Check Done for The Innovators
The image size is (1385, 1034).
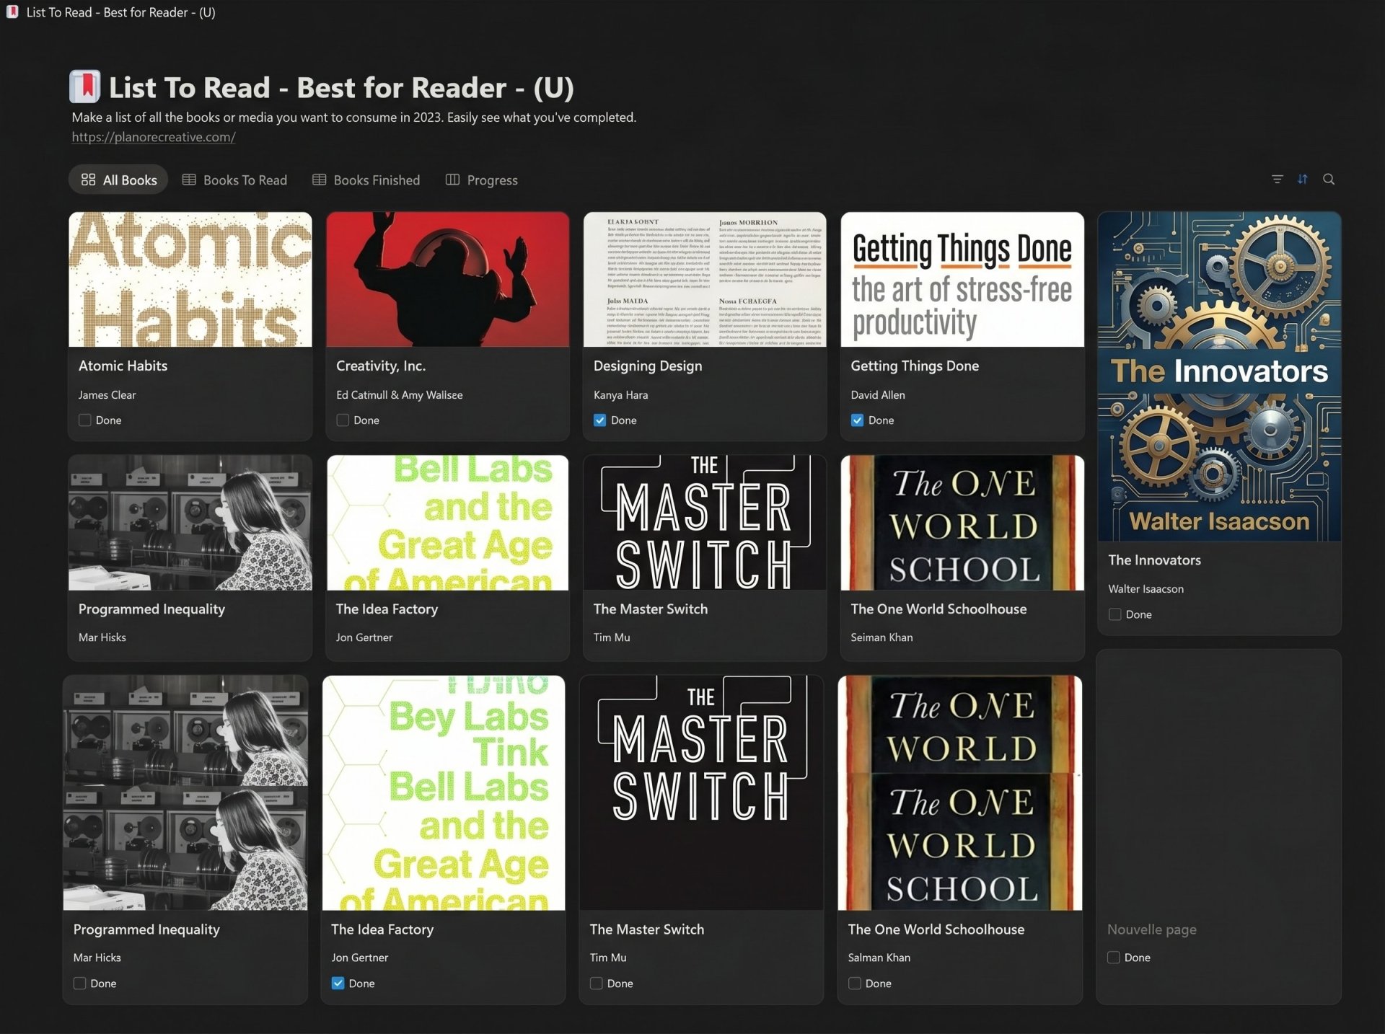(x=1115, y=614)
